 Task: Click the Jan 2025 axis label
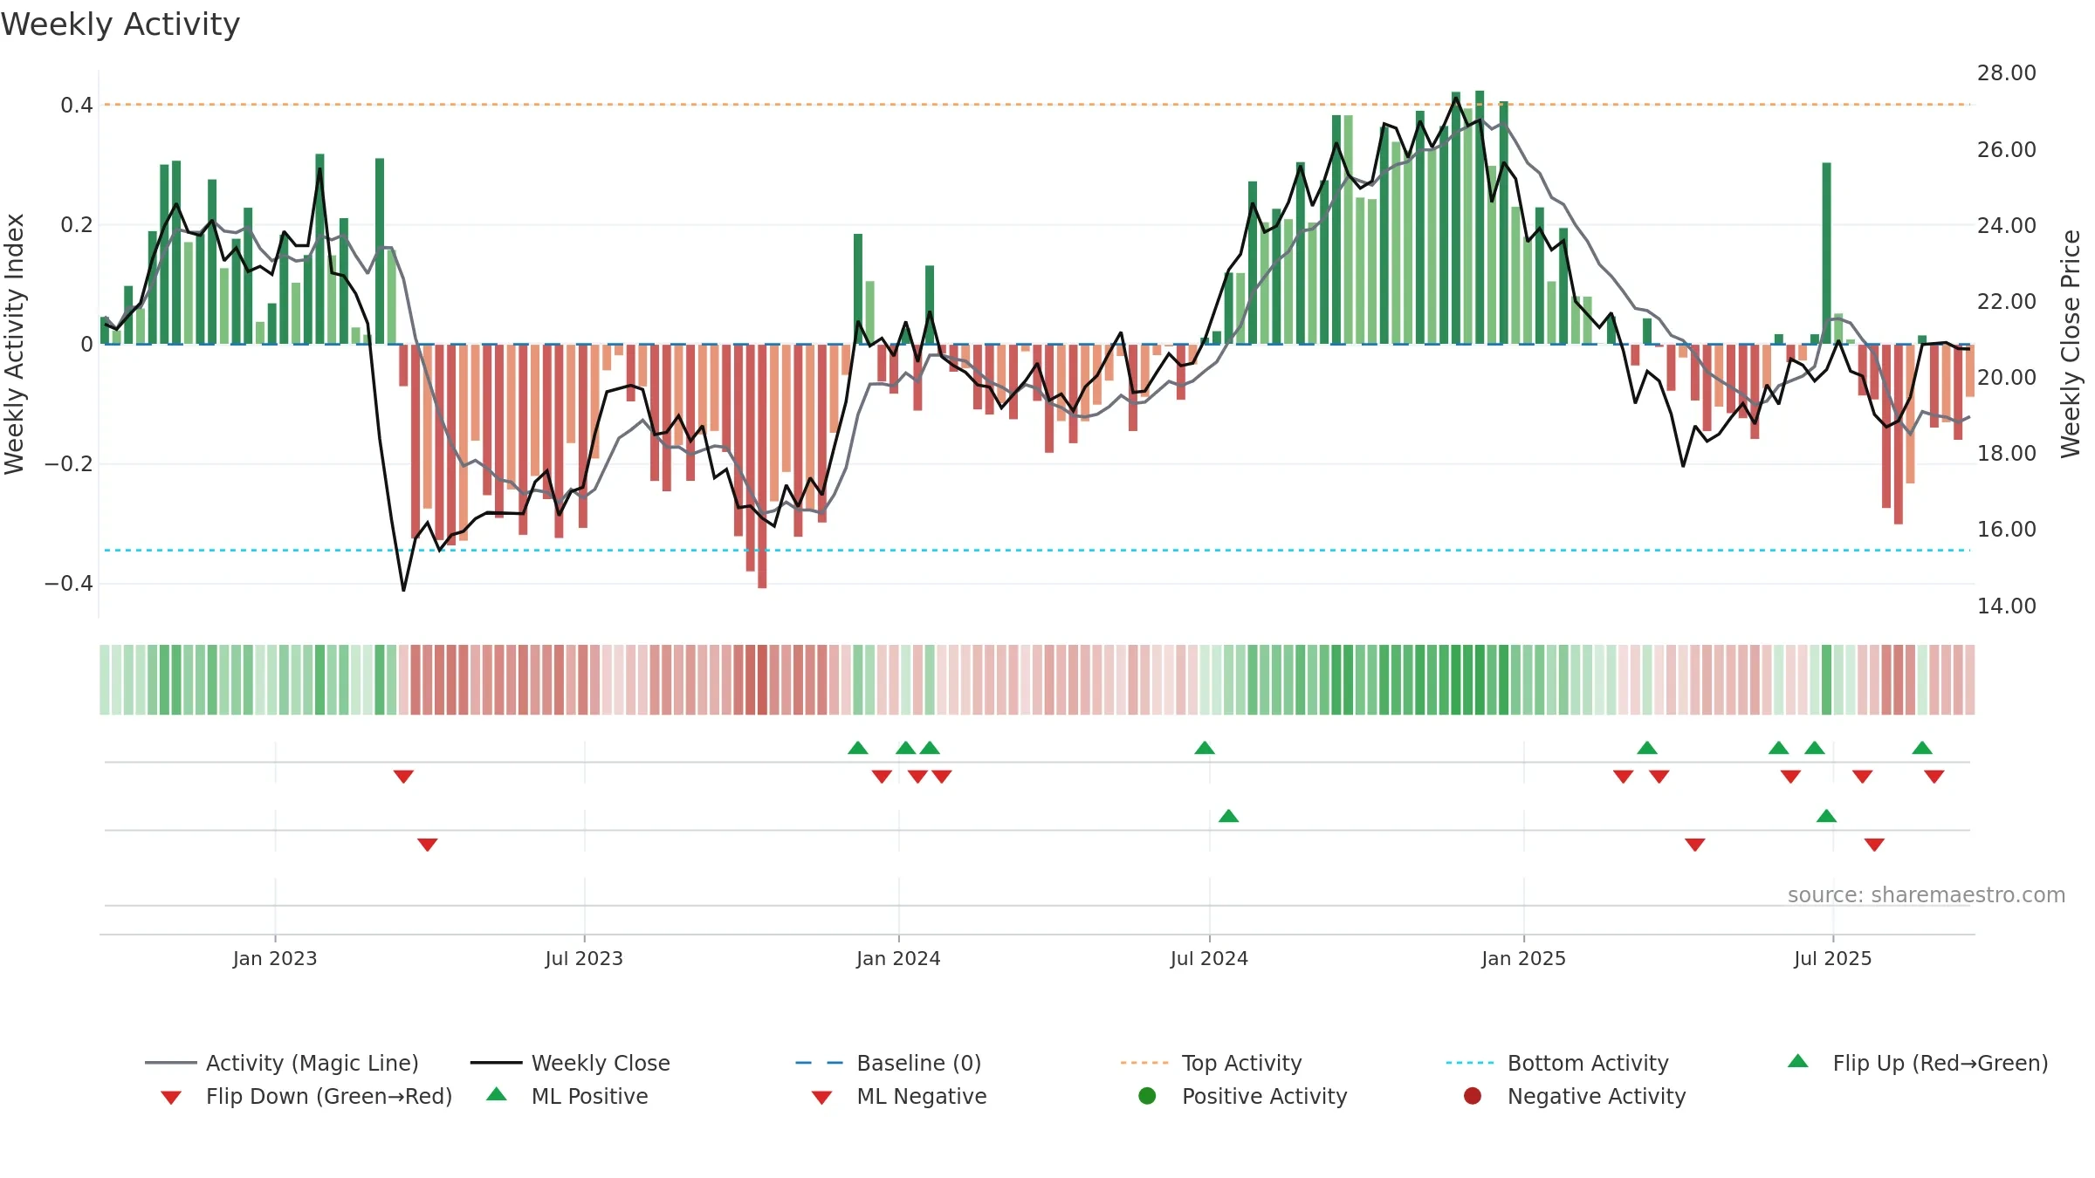pos(1523,958)
